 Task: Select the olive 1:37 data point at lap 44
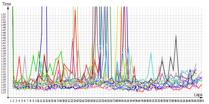(131, 56)
